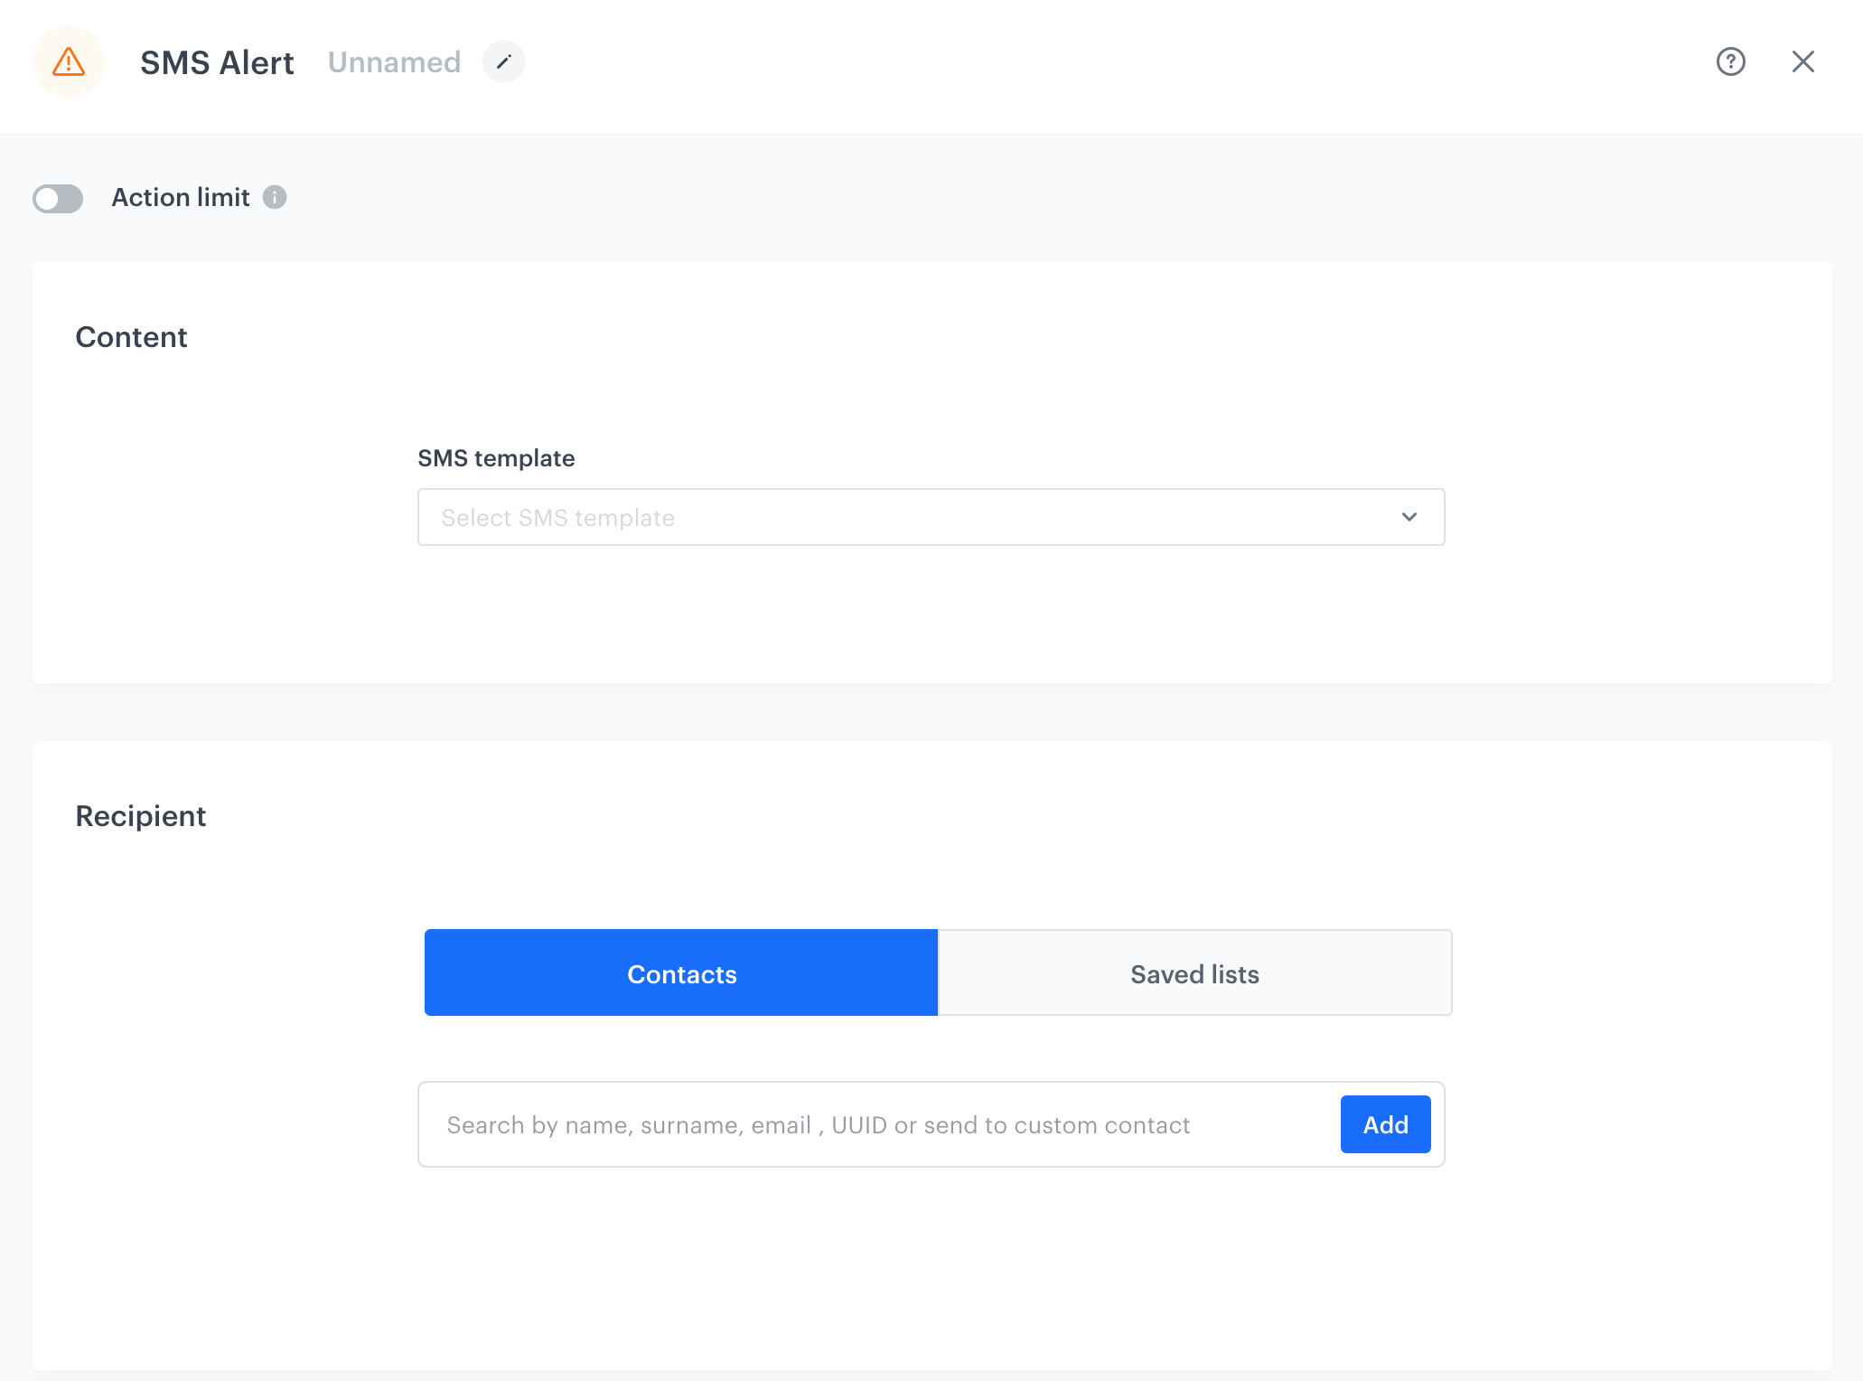Screen dimensions: 1863x1381
Task: Close the SMS Alert dialog
Action: tap(1803, 61)
